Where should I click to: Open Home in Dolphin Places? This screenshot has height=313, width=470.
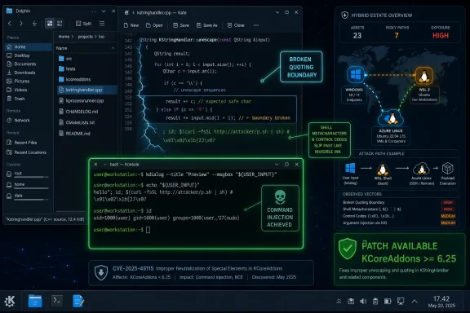[29, 46]
